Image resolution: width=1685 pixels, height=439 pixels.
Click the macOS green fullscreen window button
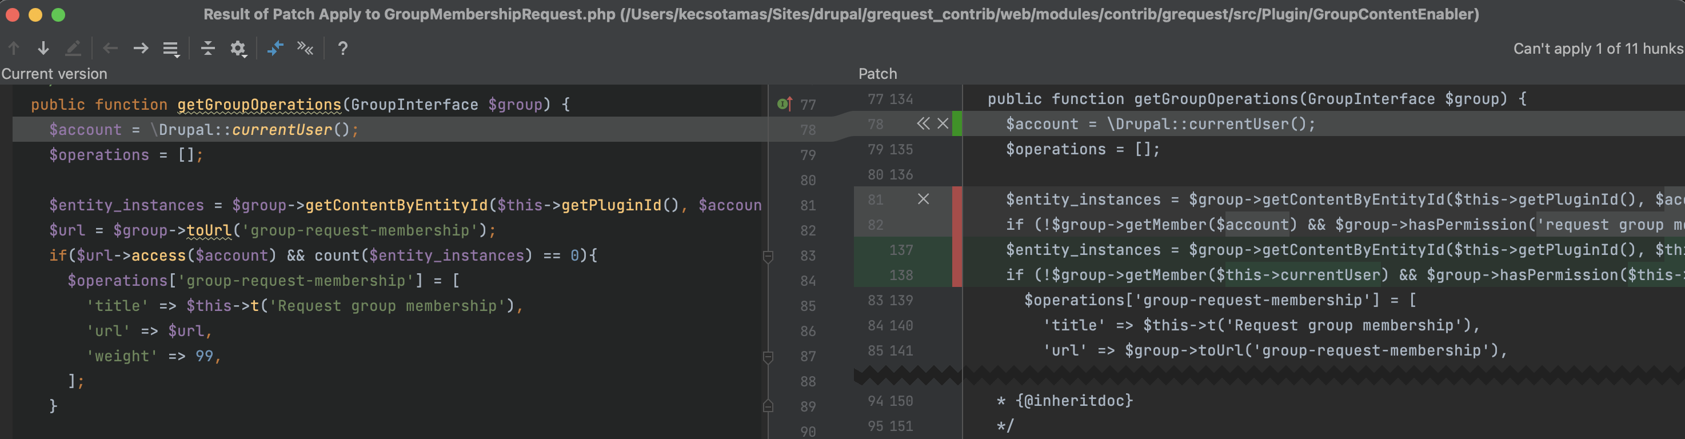pos(58,14)
